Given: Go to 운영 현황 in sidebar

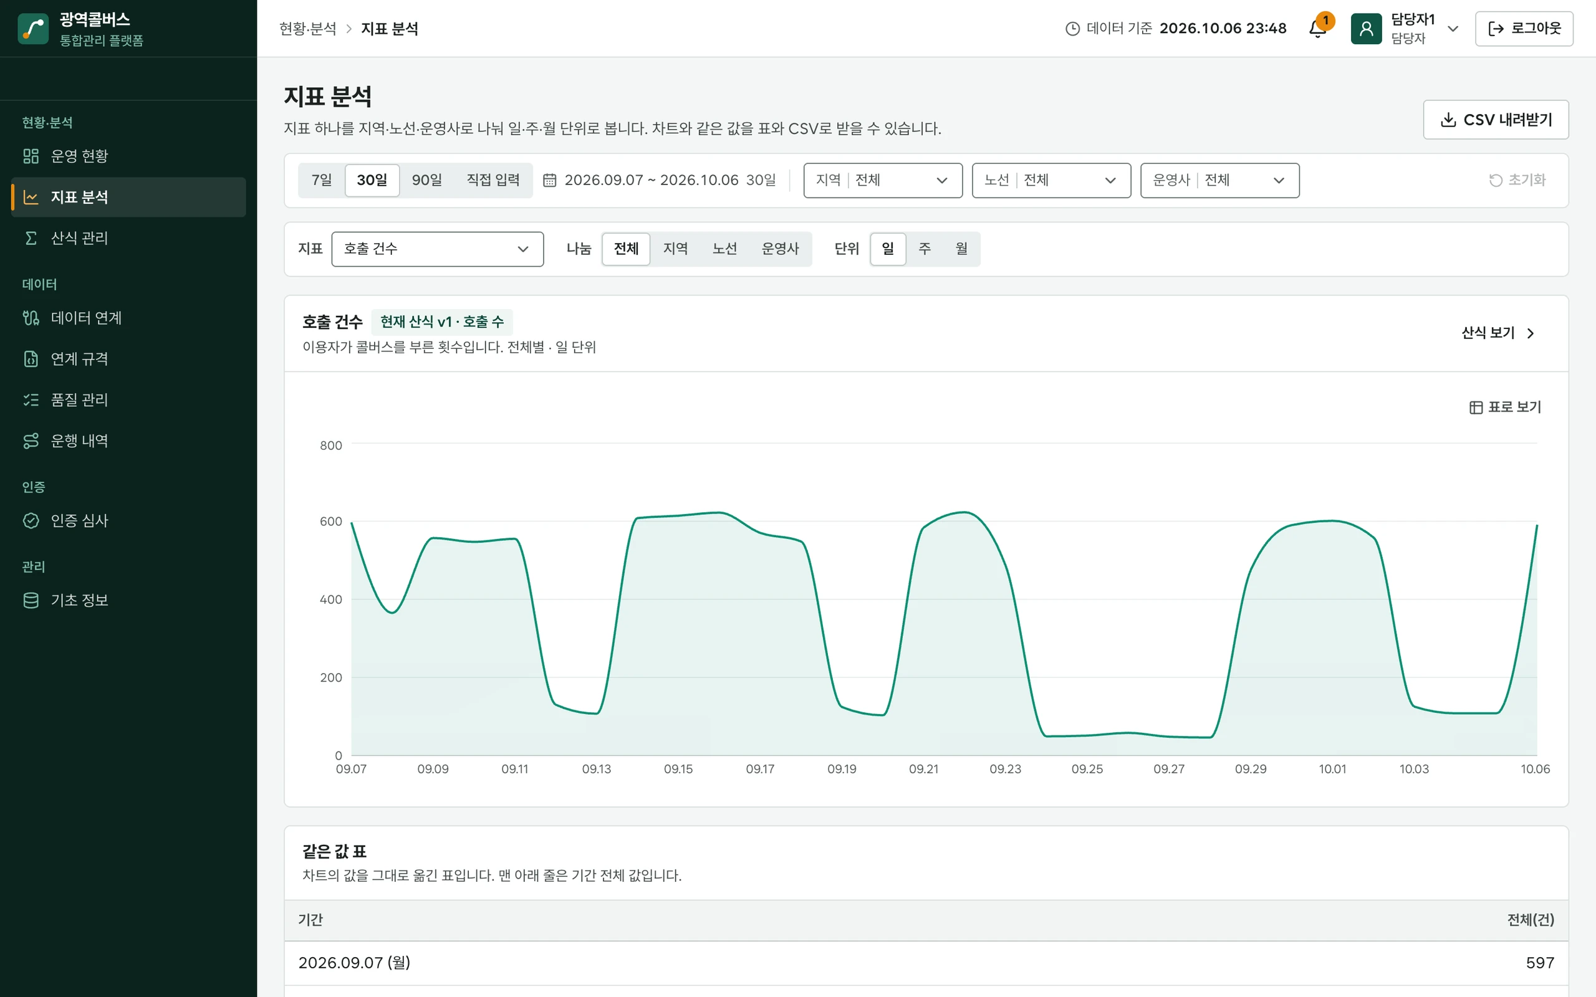Looking at the screenshot, I should (x=128, y=156).
